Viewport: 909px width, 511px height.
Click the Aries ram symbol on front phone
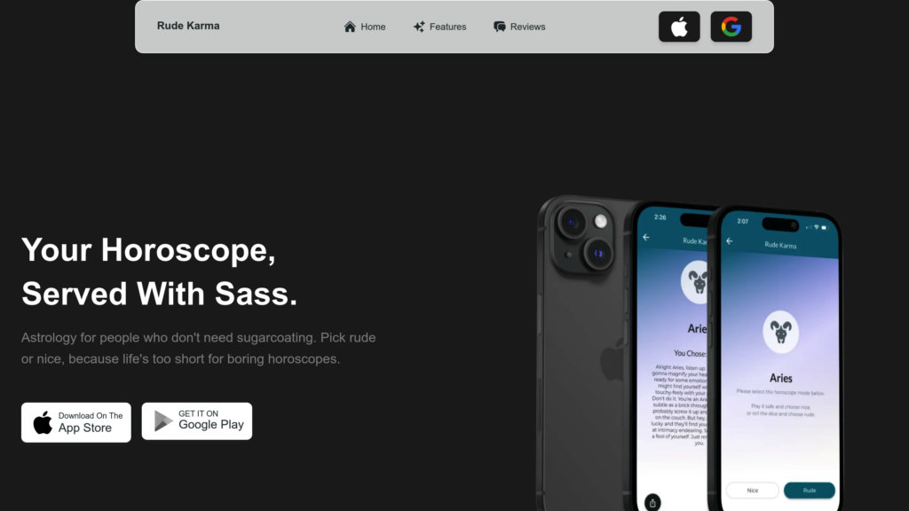[780, 332]
